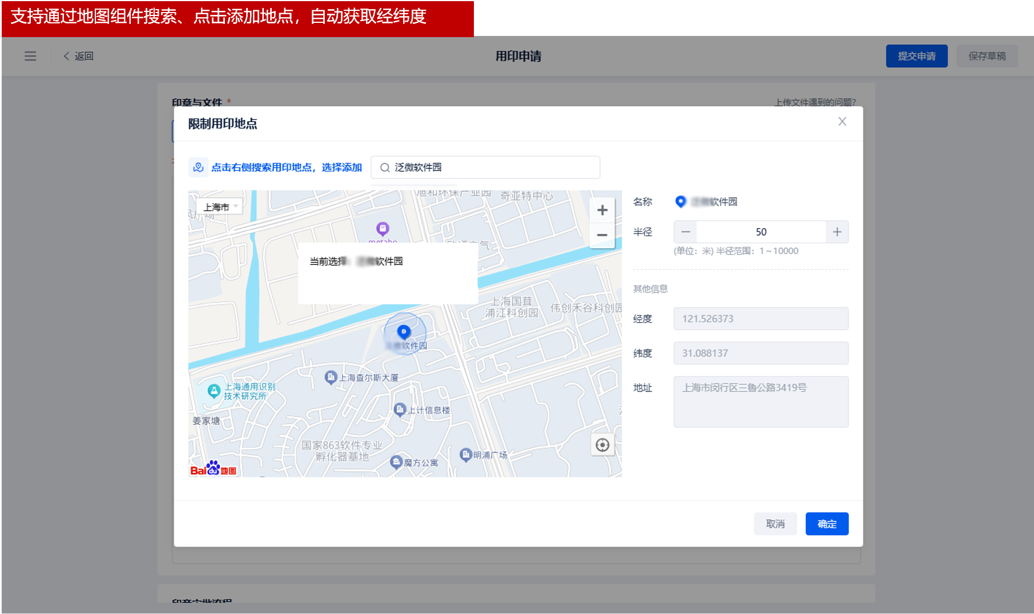1034x614 pixels.
Task: Click the locate-me target icon on map
Action: point(602,445)
